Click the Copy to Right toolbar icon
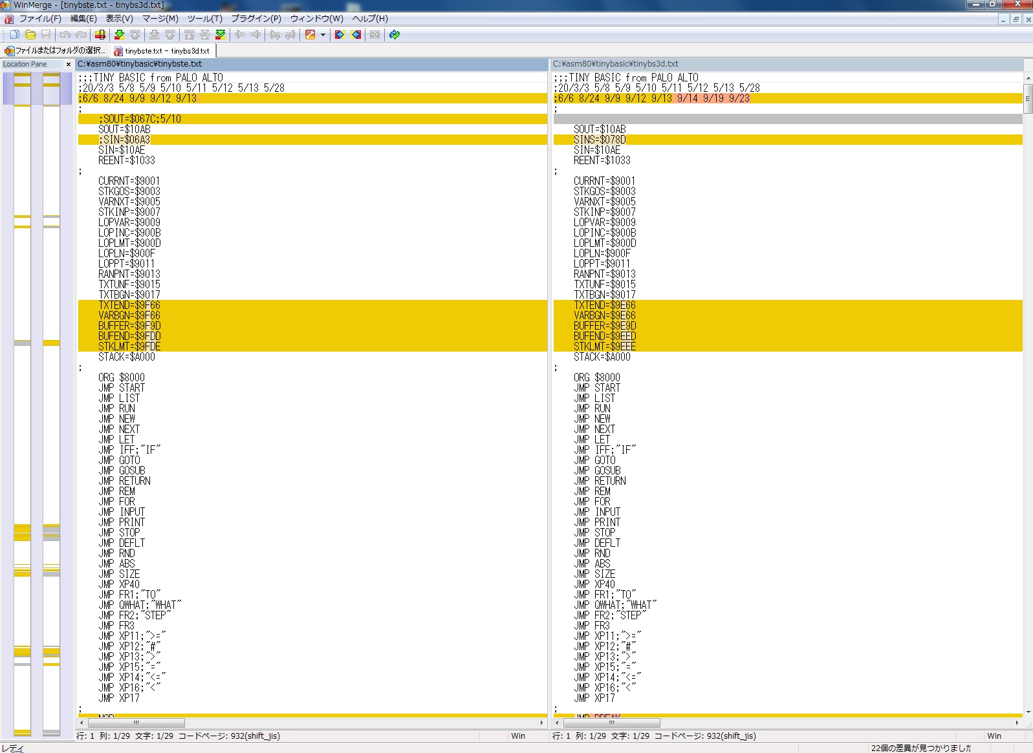1033x753 pixels. click(x=240, y=35)
